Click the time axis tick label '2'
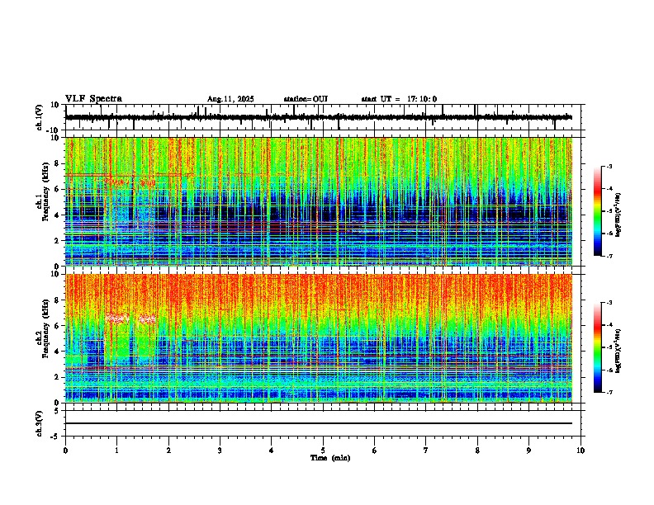The height and width of the screenshot is (505, 654). [168, 451]
